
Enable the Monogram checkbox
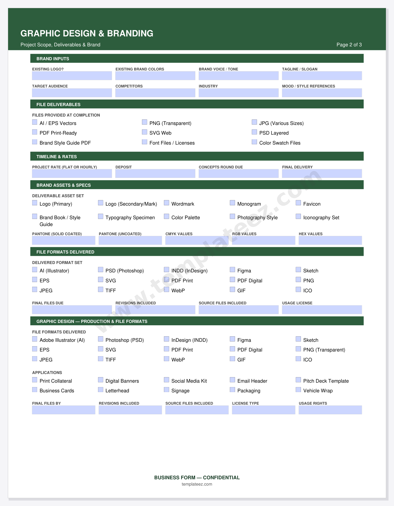(x=232, y=203)
